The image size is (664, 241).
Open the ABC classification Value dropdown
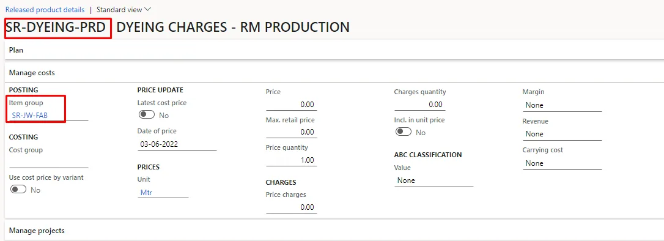[433, 180]
